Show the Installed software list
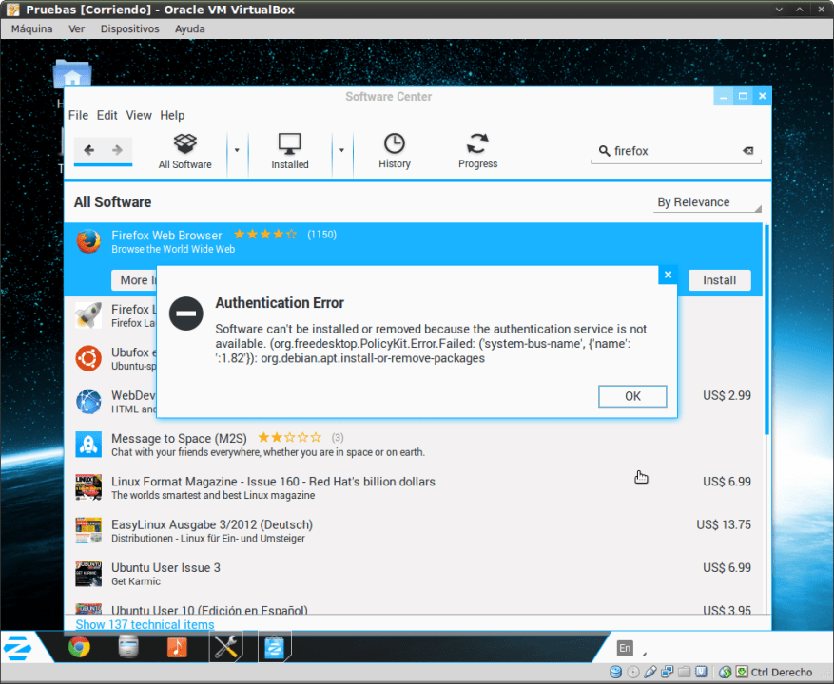This screenshot has height=684, width=834. pyautogui.click(x=289, y=151)
